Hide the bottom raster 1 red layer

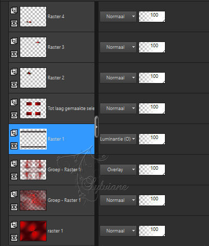pos(14,238)
